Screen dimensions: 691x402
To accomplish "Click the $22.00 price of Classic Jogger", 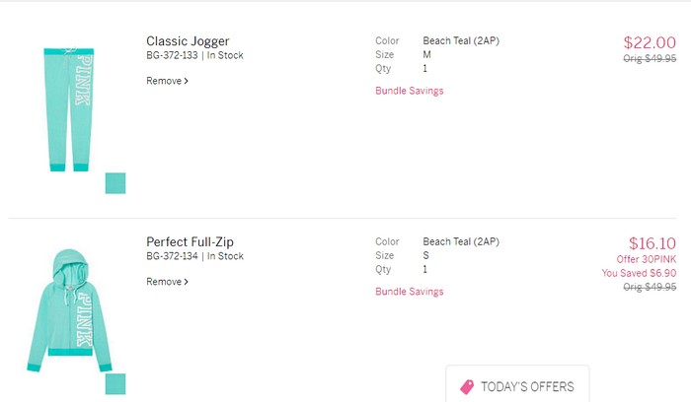I will coord(650,42).
